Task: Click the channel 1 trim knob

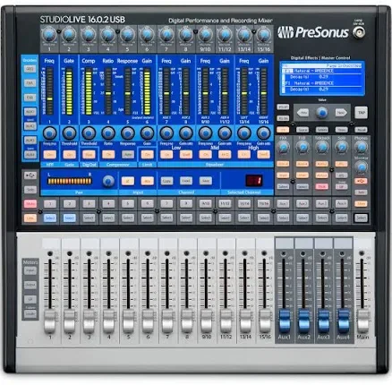Action: [49, 35]
